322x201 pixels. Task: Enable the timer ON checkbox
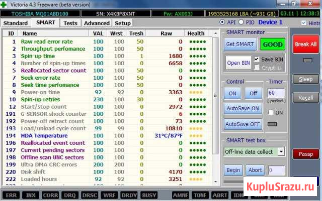[x=271, y=113]
